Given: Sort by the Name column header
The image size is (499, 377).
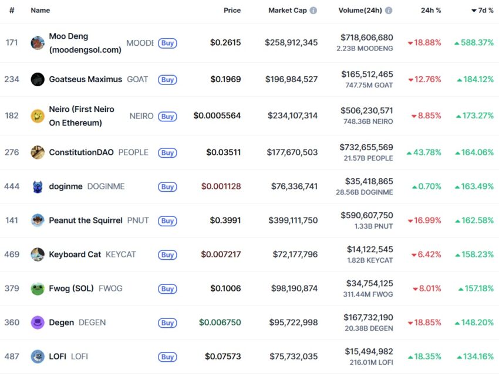Looking at the screenshot, I should [x=40, y=11].
